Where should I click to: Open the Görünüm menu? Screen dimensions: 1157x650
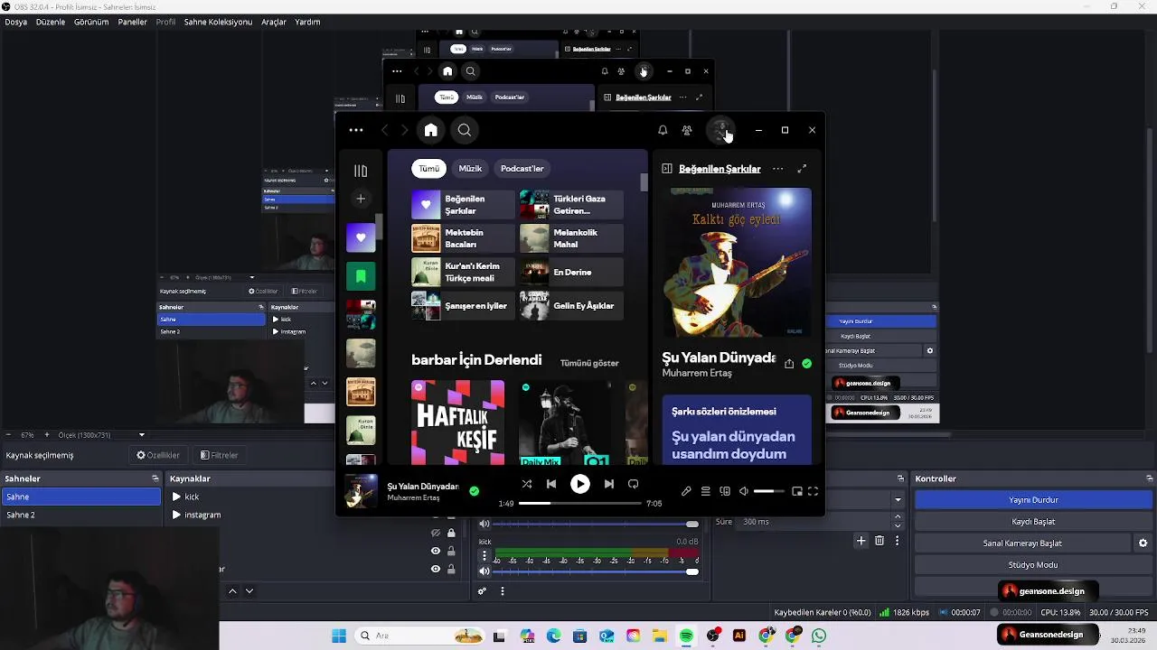pos(91,22)
